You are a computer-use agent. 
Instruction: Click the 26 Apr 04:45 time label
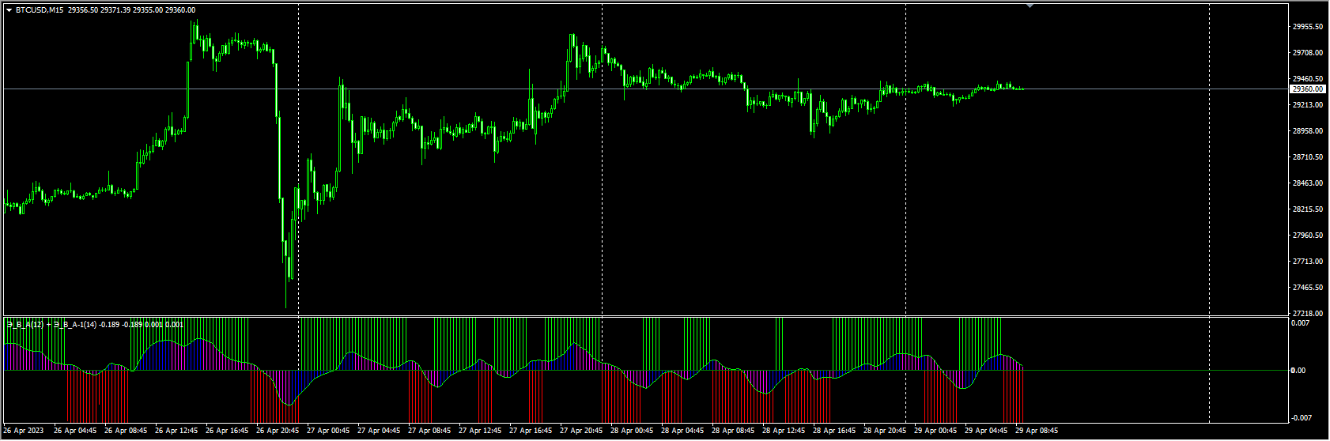point(75,432)
